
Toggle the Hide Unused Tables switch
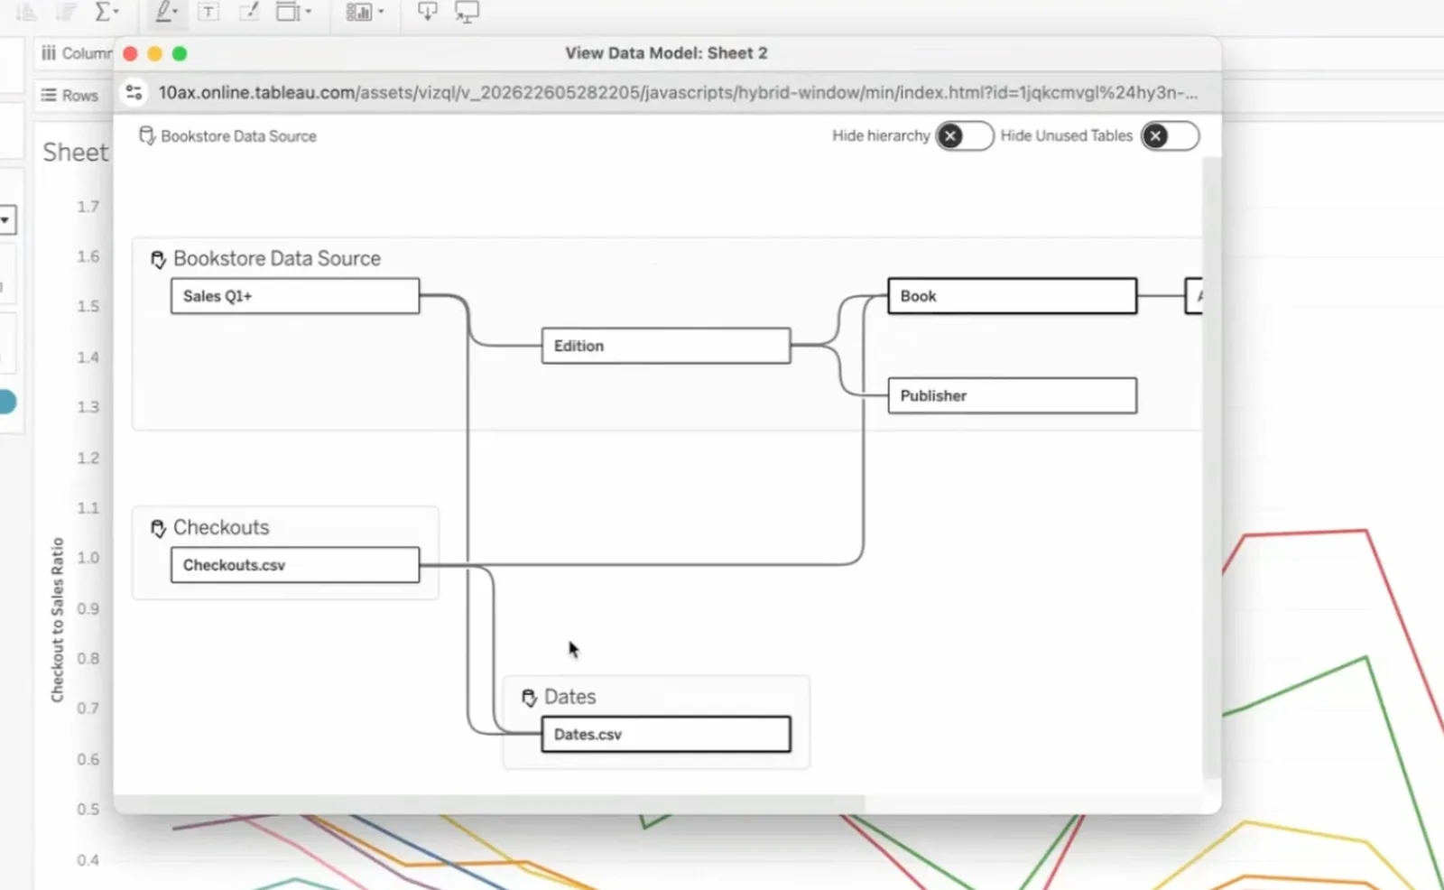point(1170,136)
